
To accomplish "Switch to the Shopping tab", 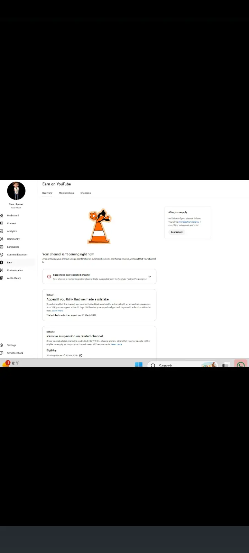I will [x=85, y=193].
